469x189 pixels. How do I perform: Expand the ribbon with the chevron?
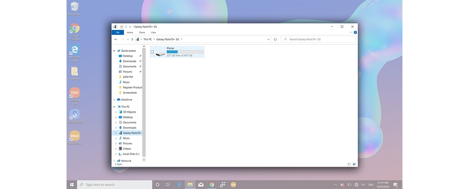[x=351, y=32]
